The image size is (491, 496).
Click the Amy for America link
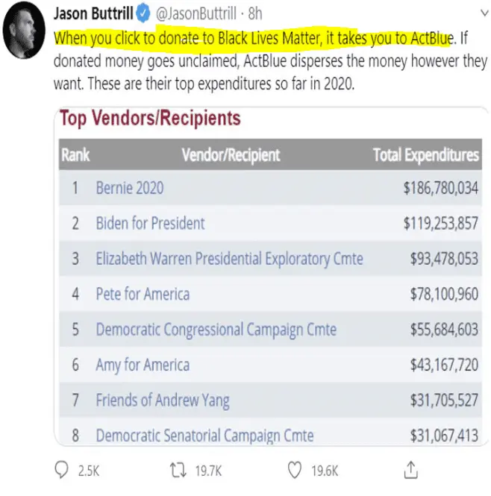[143, 365]
